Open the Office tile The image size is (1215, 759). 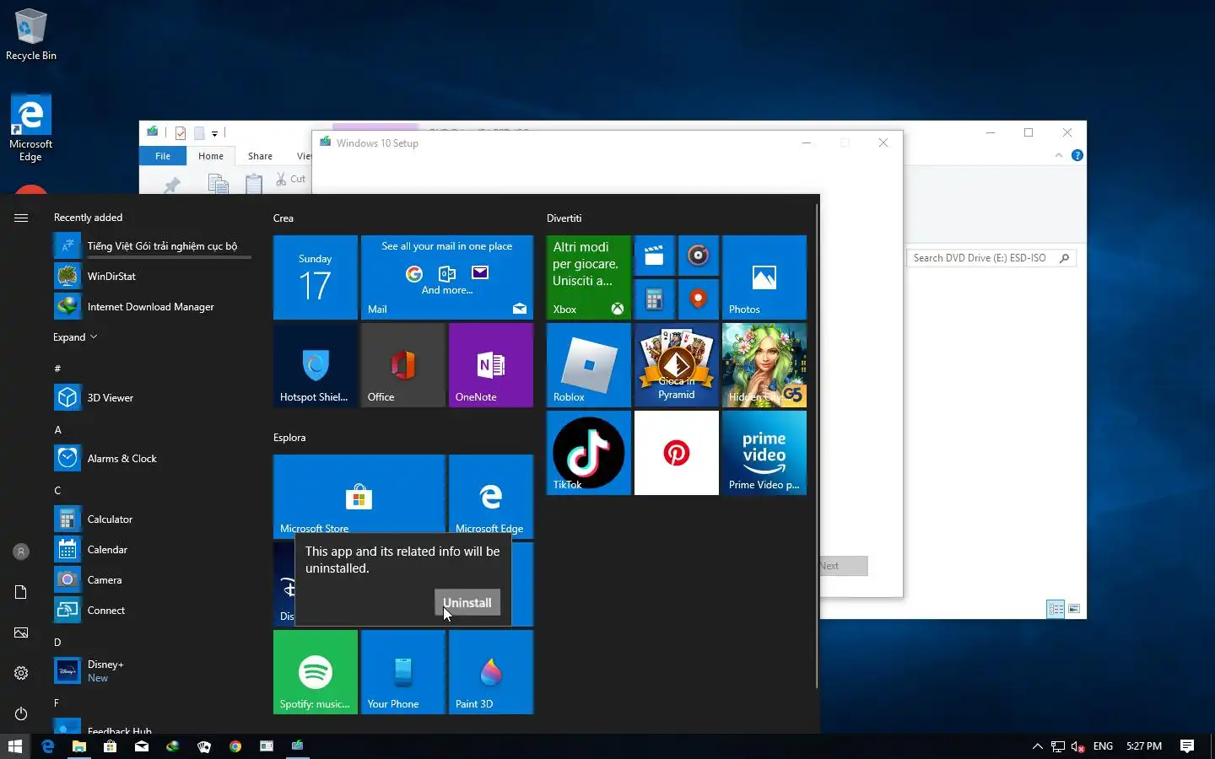click(403, 365)
